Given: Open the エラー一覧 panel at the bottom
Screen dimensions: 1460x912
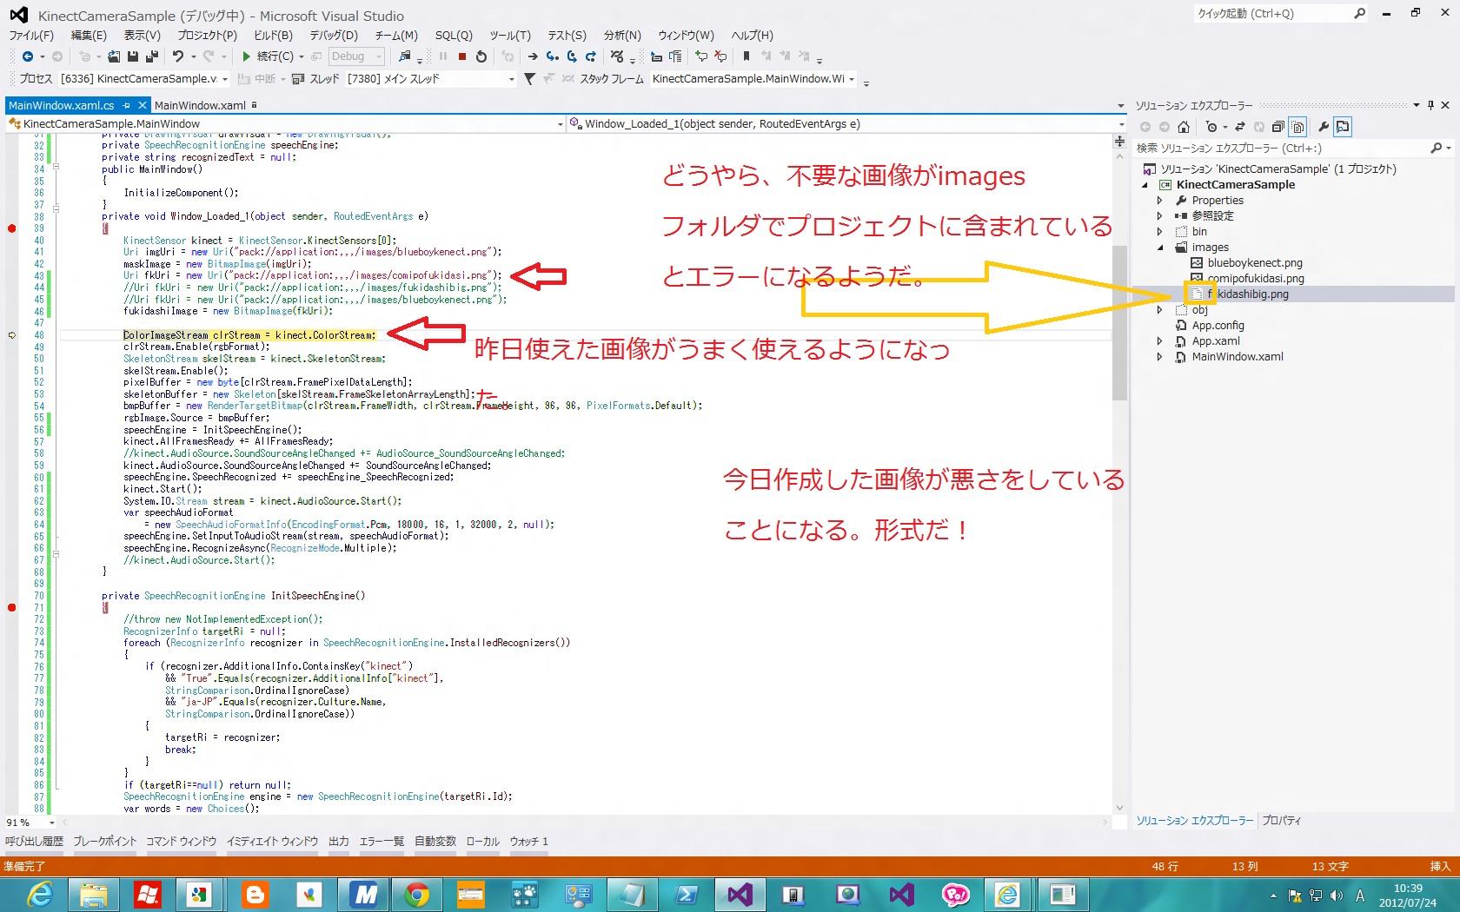Looking at the screenshot, I should (382, 841).
